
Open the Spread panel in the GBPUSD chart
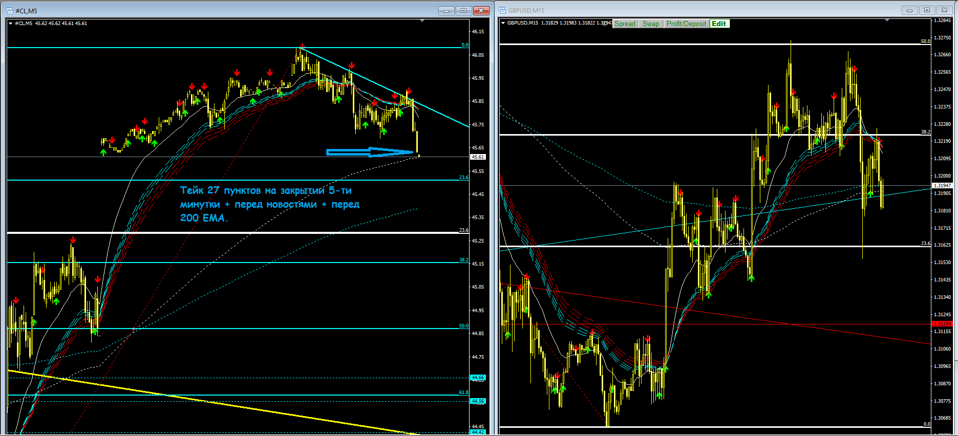625,24
